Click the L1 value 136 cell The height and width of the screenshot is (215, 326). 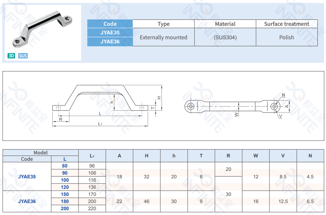[x=92, y=187]
